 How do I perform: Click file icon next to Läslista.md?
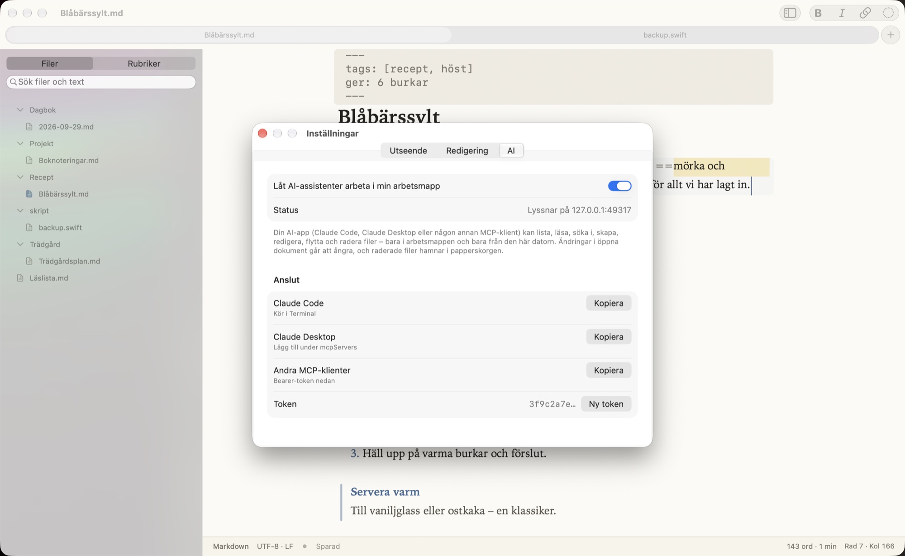click(20, 278)
